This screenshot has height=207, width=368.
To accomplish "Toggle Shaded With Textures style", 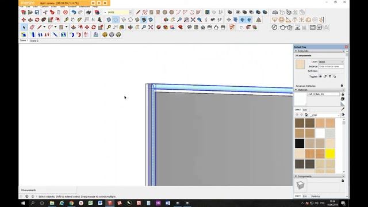I will 144,20.
